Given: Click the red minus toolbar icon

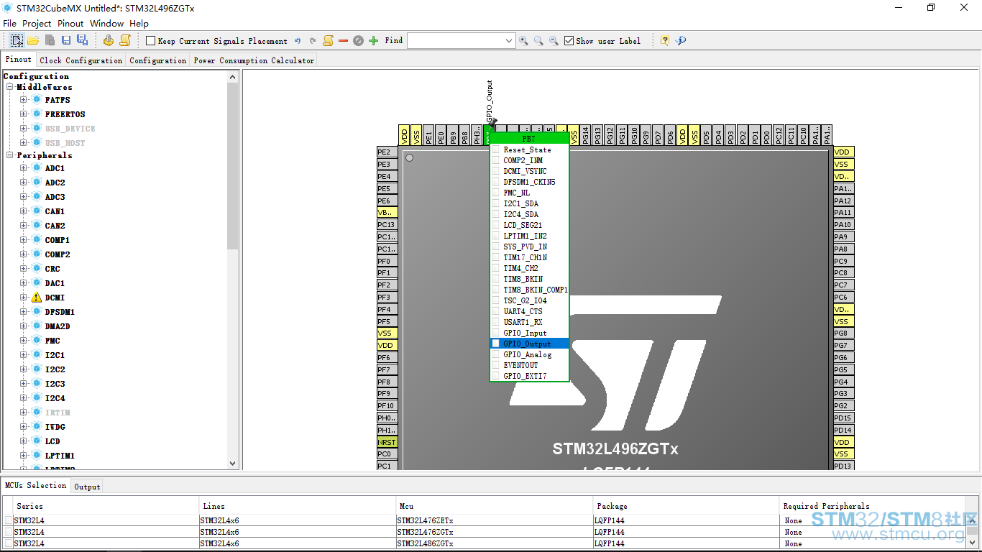Looking at the screenshot, I should [x=343, y=41].
